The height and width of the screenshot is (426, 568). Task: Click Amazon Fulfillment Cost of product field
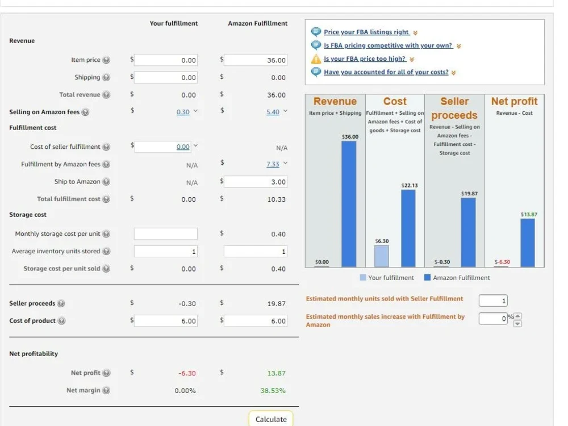(x=256, y=321)
